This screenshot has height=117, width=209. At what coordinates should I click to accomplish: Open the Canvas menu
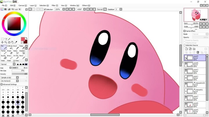coord(23,5)
